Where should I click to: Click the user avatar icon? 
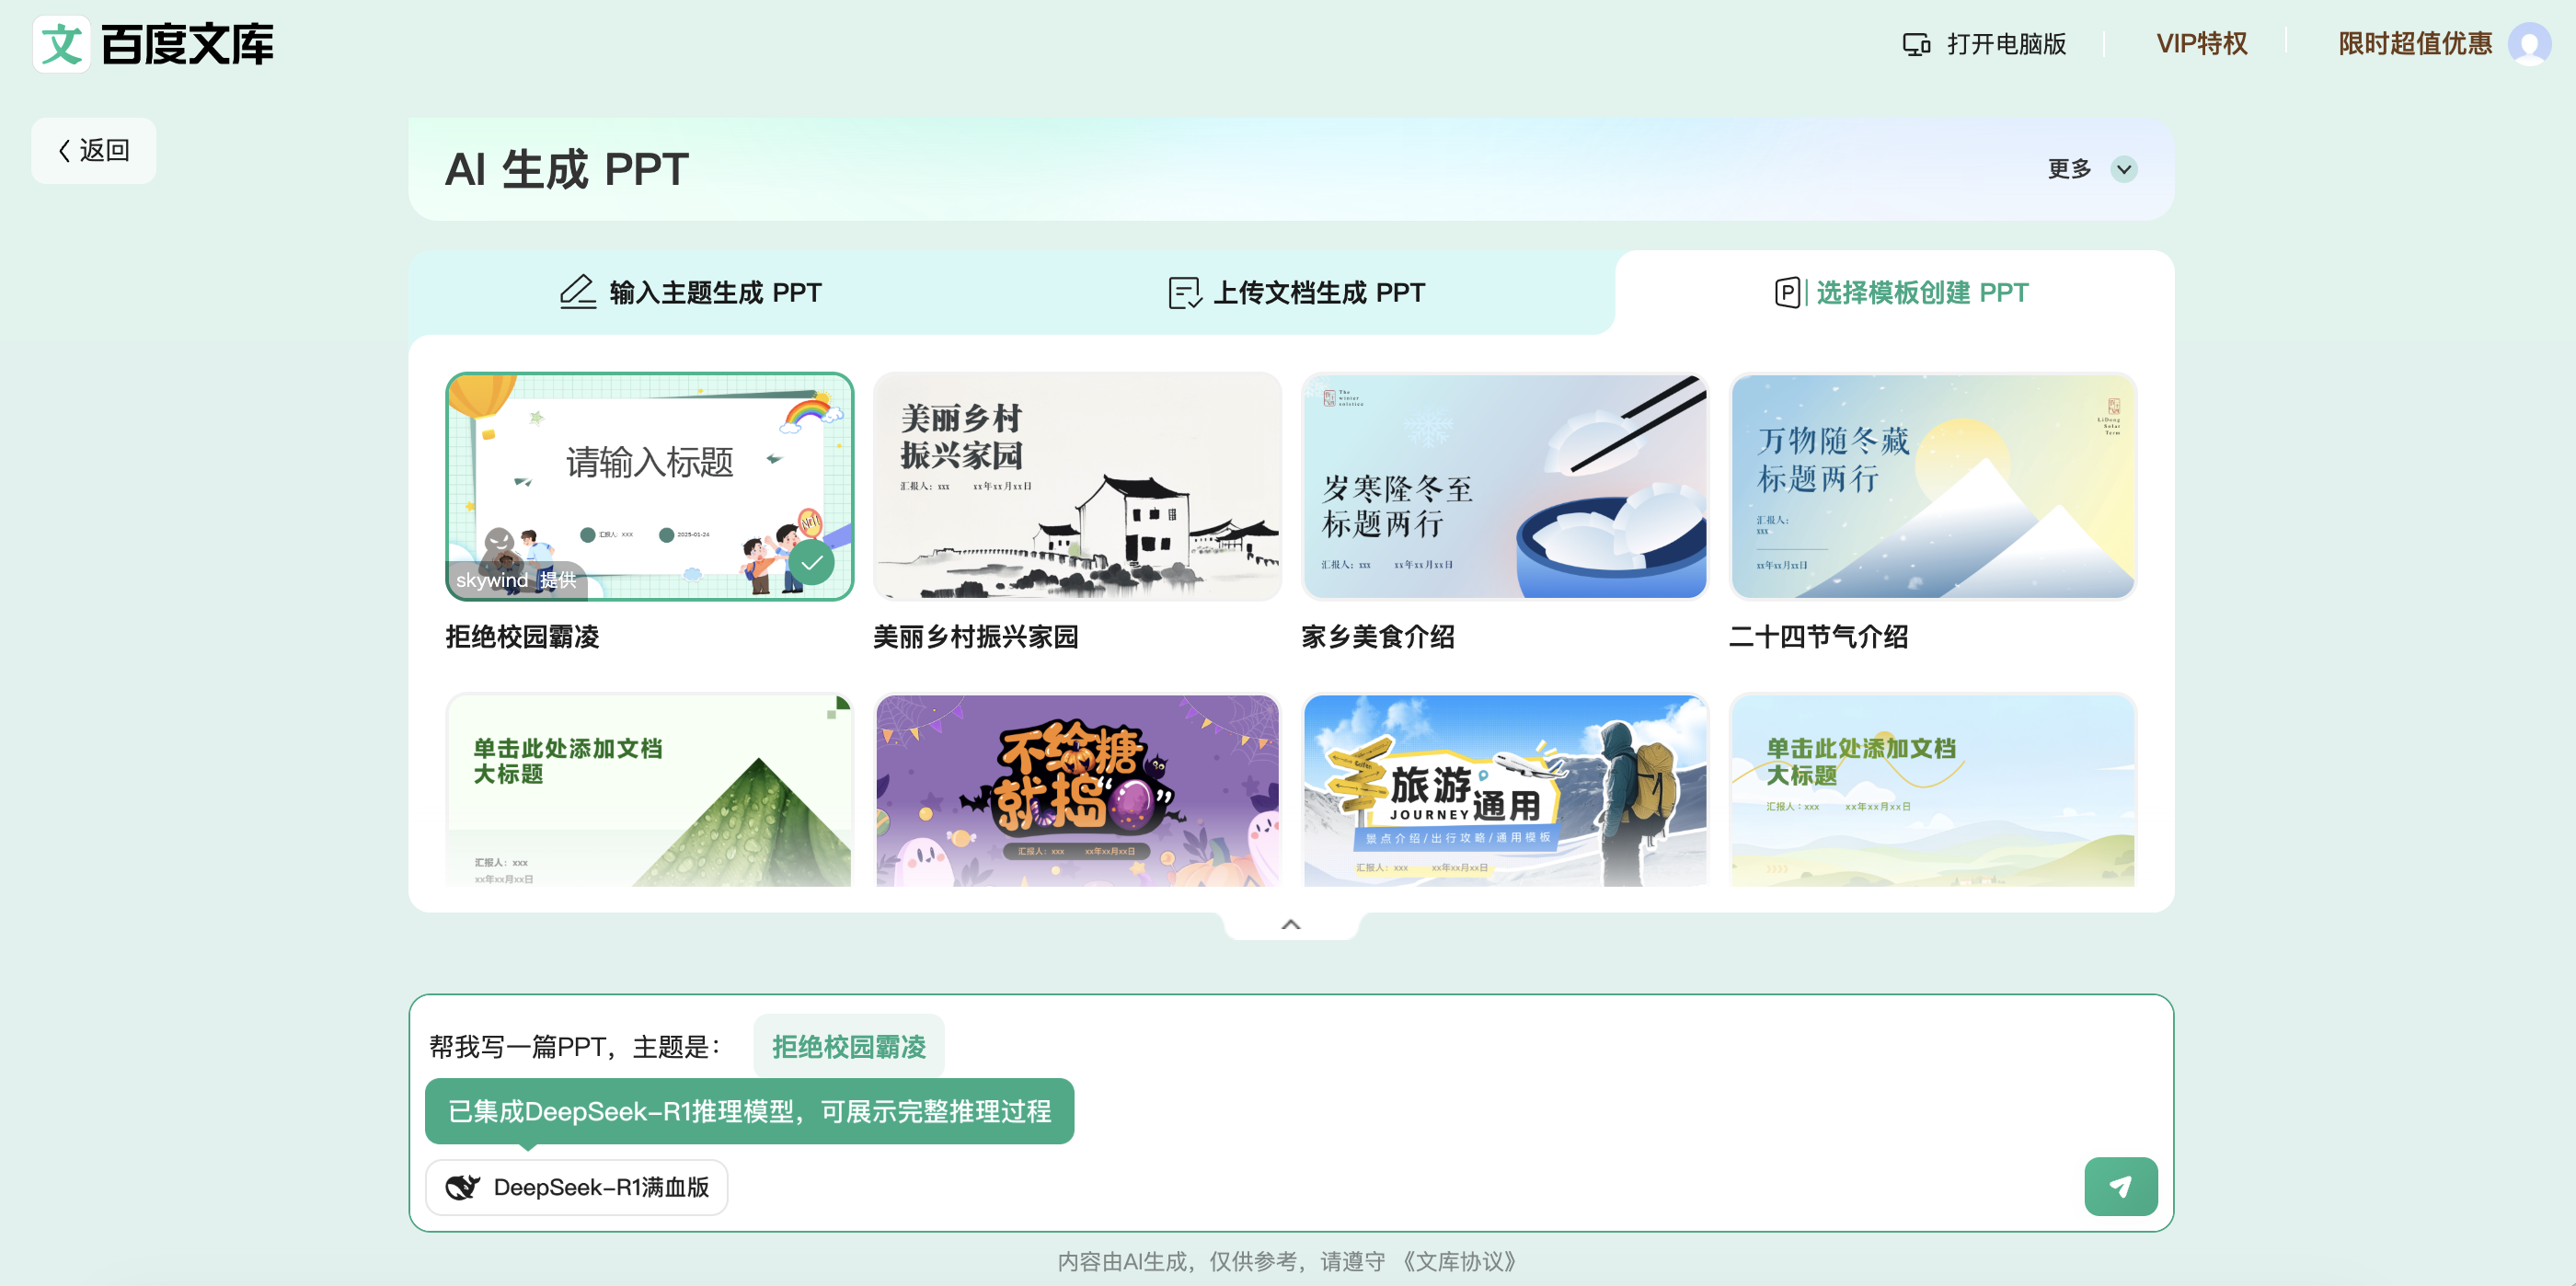point(2529,44)
